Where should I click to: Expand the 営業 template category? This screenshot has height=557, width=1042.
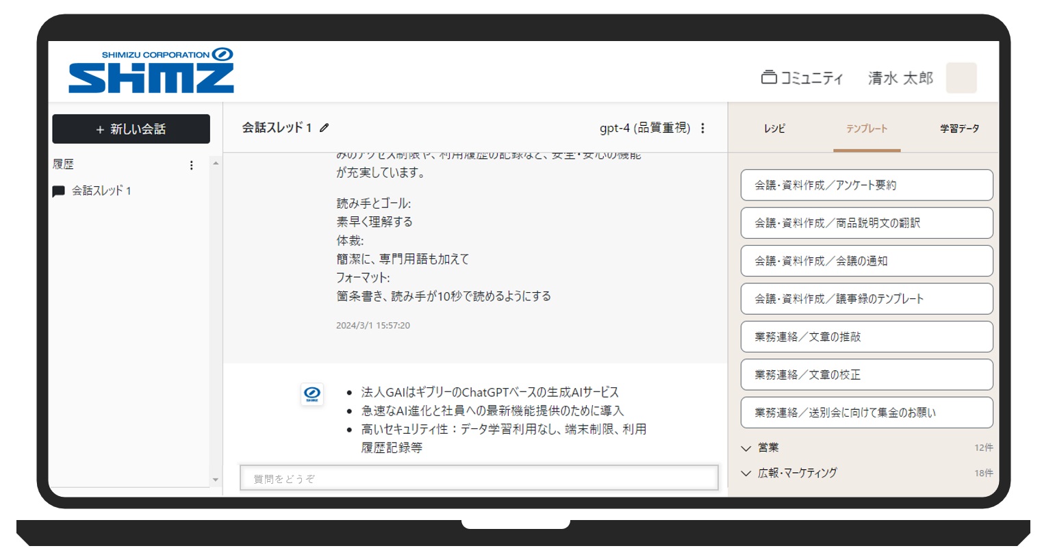click(746, 448)
